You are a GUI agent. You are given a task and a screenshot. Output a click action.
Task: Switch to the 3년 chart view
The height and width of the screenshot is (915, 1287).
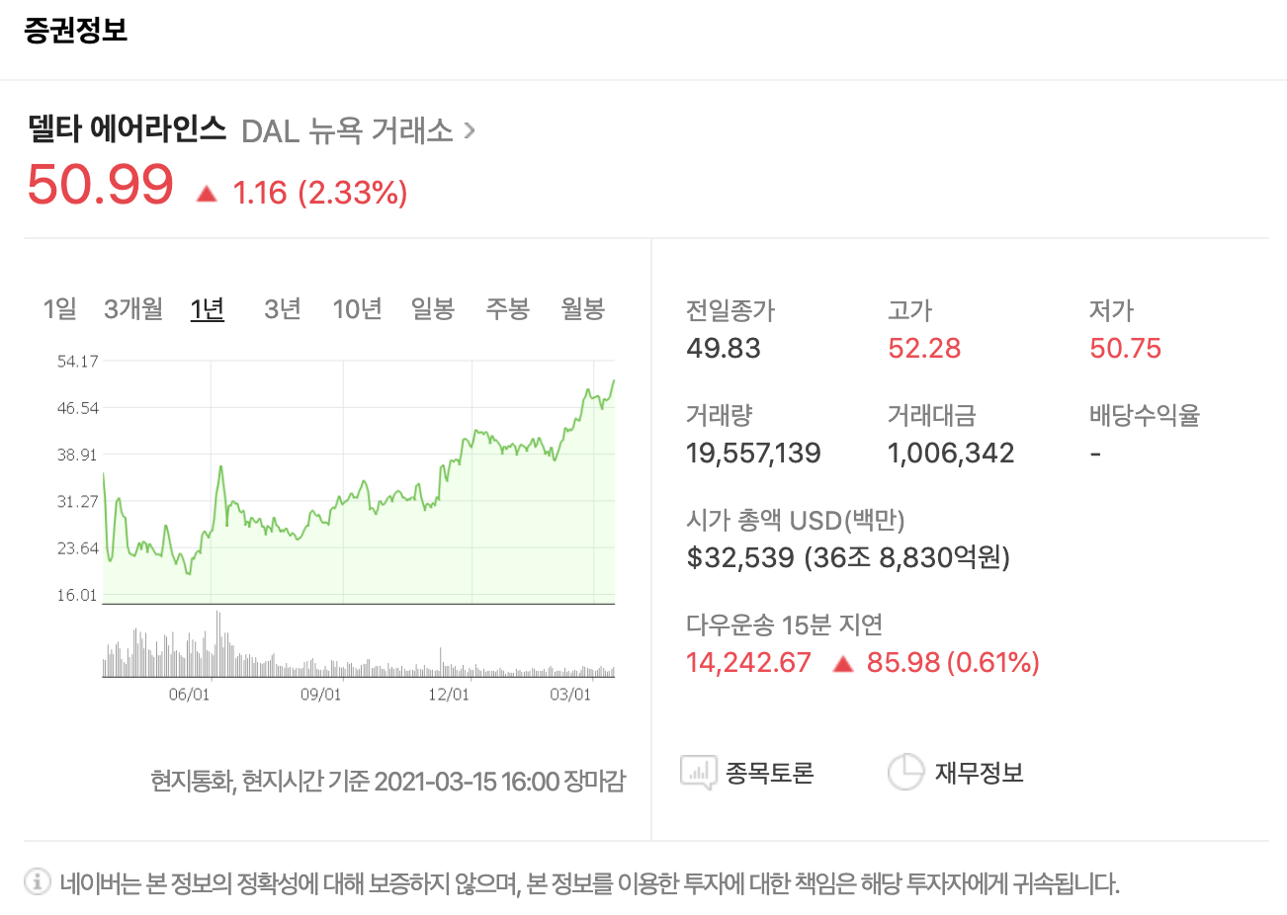tap(282, 308)
